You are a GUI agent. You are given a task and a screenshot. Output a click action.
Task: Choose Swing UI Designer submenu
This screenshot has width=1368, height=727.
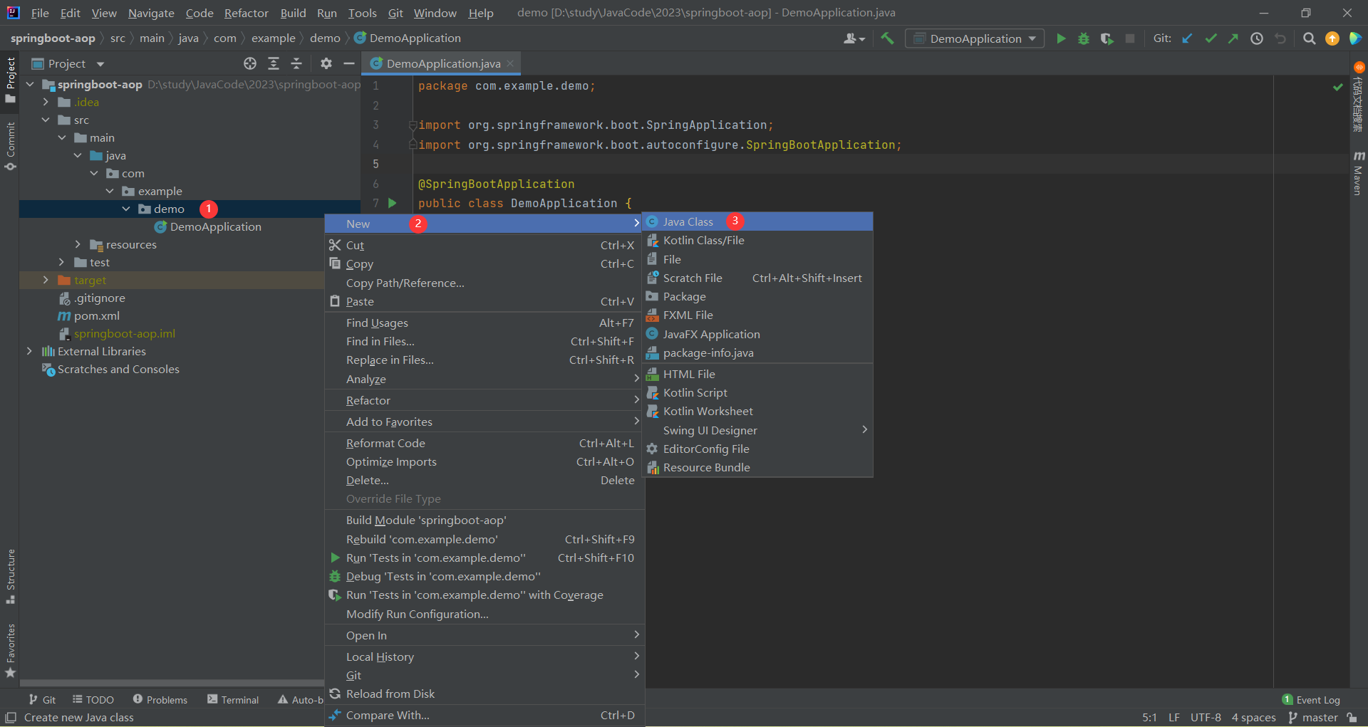(757, 430)
